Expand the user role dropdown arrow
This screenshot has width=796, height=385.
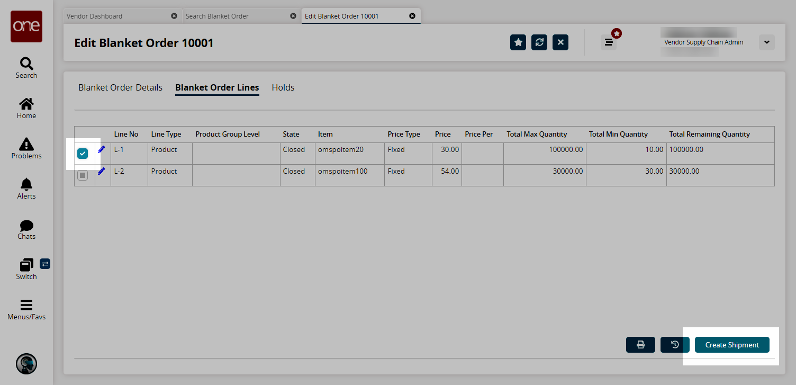tap(767, 42)
